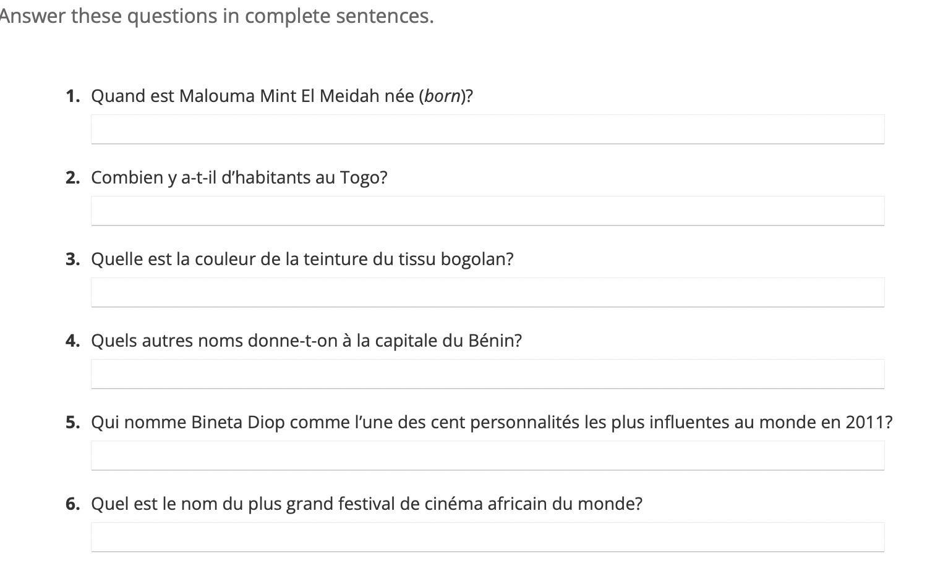Click the bold number 5 label
The image size is (935, 571).
(73, 423)
